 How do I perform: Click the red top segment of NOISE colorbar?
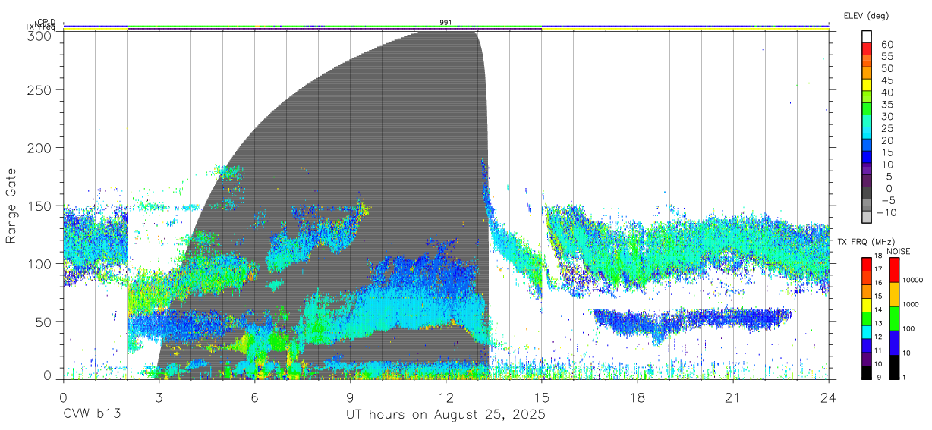click(x=895, y=270)
